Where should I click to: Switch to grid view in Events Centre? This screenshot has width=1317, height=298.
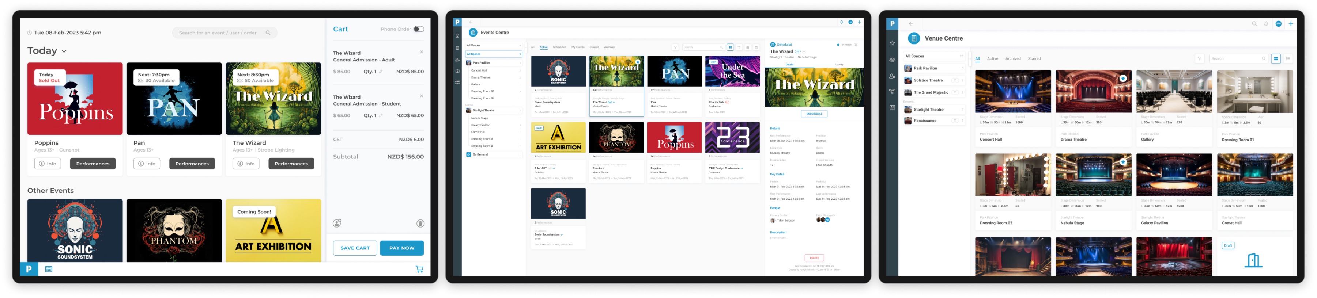(x=730, y=47)
